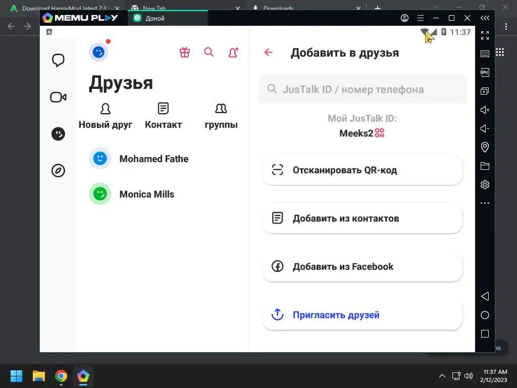517x388 pixels.
Task: Open MEmu keyboard mapping icon
Action: click(x=485, y=54)
